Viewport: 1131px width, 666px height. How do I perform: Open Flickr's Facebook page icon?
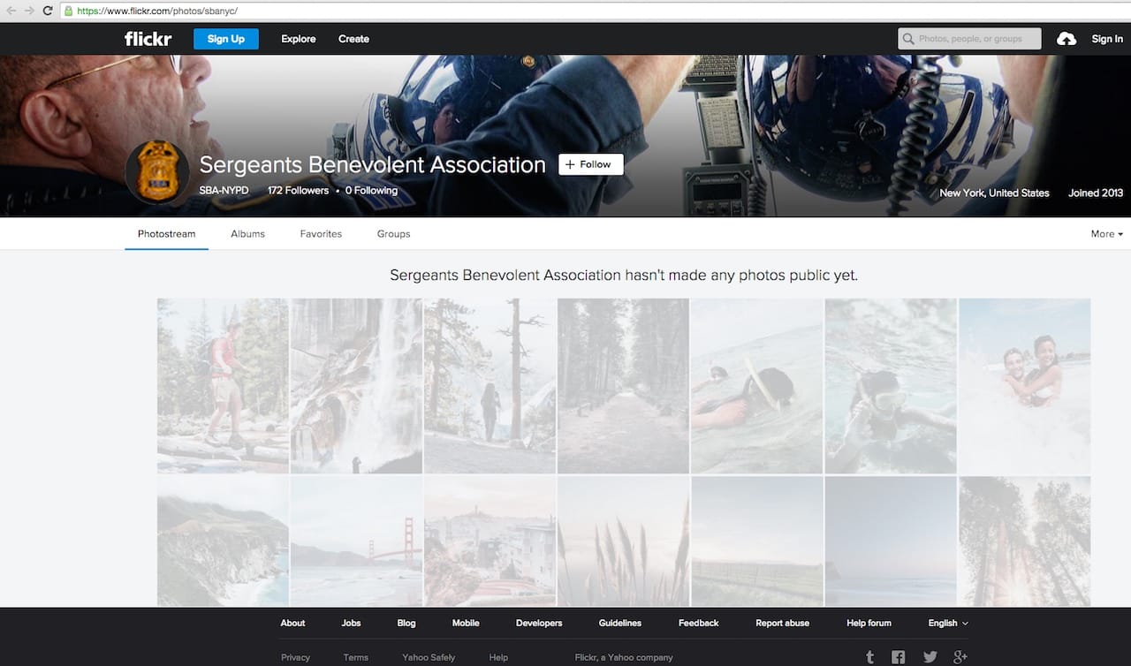pos(898,656)
